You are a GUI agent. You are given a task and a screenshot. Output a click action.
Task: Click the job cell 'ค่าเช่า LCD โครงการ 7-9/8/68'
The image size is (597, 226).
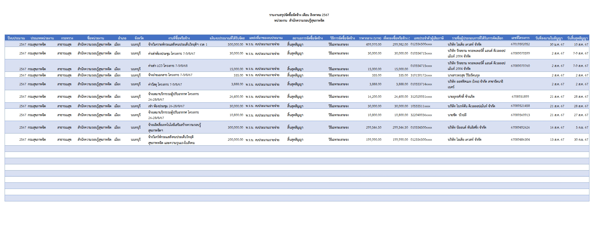click(168, 66)
